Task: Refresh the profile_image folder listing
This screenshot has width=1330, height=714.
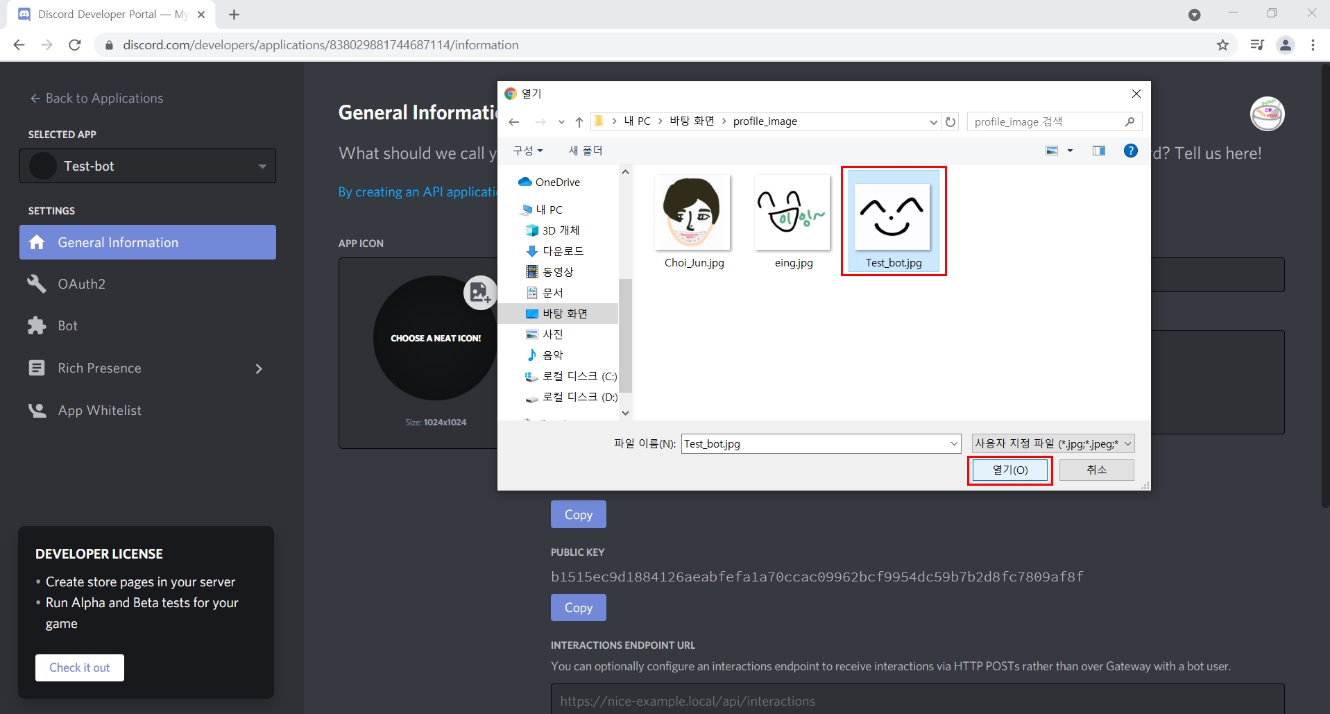Action: 950,122
